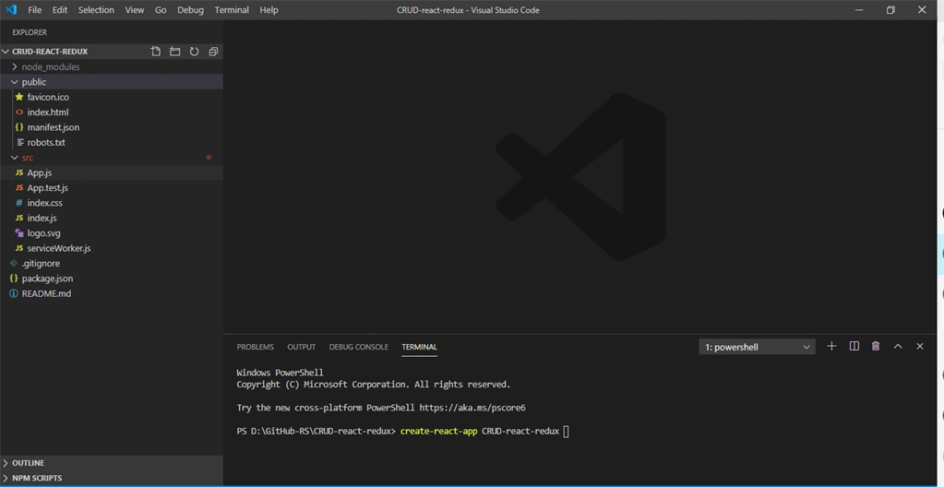The height and width of the screenshot is (487, 944).
Task: Click the robots.txt lines icon
Action: click(20, 143)
